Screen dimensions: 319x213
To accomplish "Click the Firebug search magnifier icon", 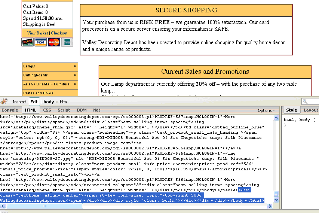I will (x=306, y=101).
